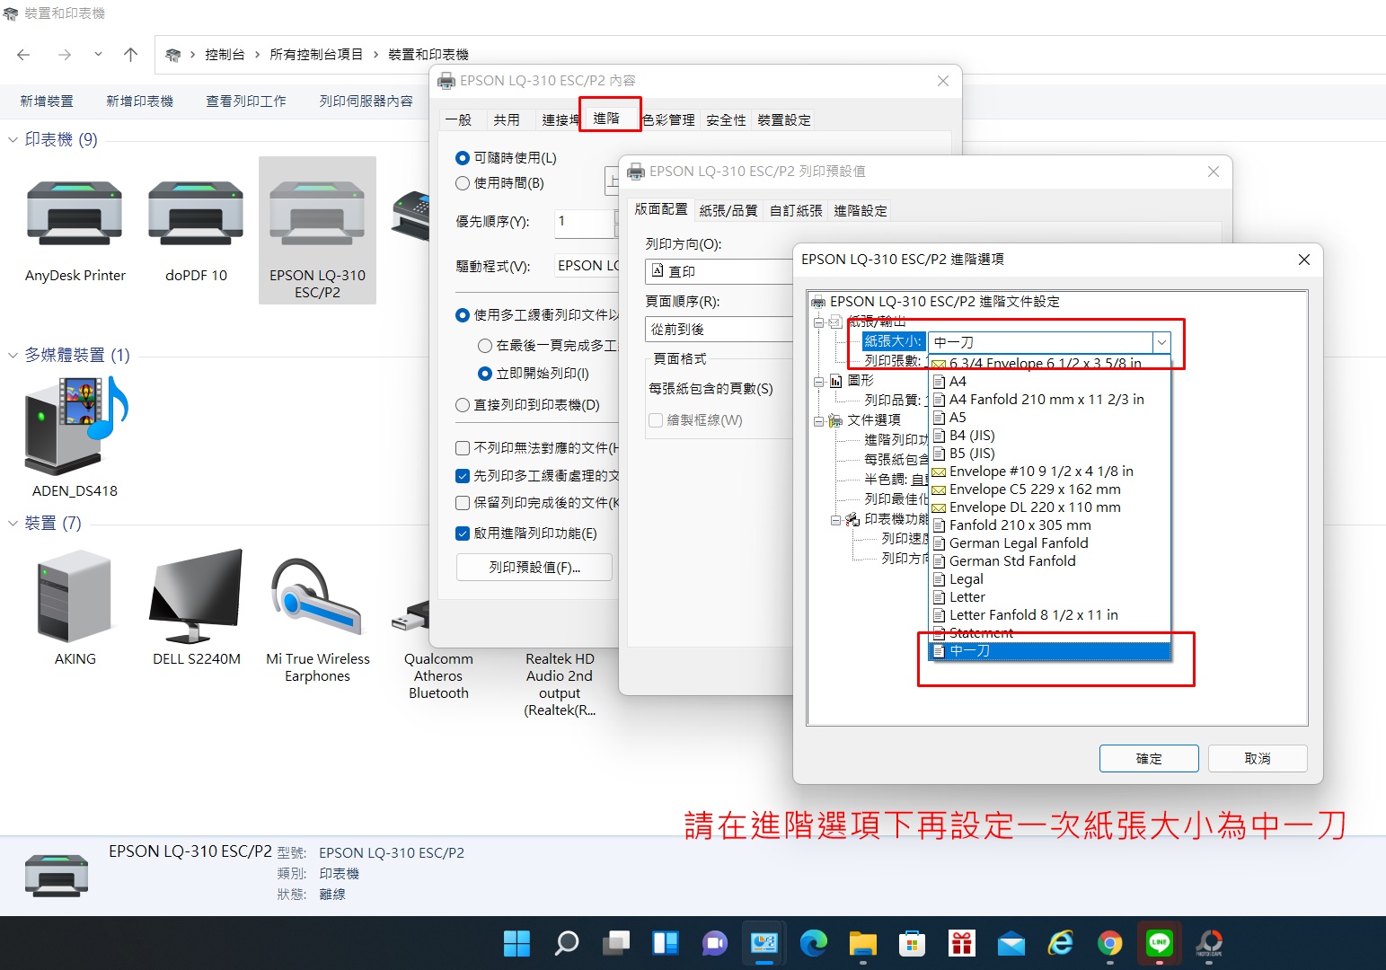Image resolution: width=1386 pixels, height=970 pixels.
Task: Select the AnyDesk Printer icon
Action: coord(75,214)
